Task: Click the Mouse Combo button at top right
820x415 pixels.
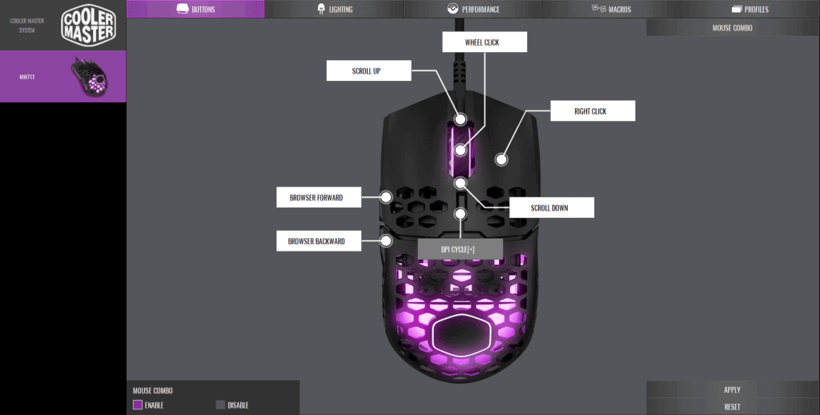Action: click(732, 28)
